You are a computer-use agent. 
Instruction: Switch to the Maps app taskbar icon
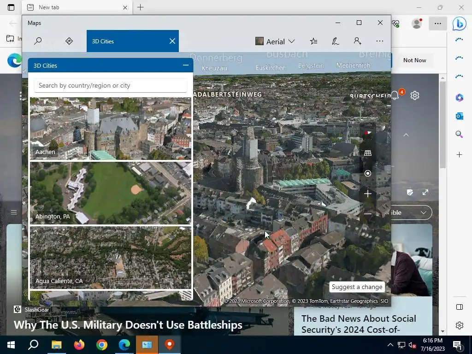pos(170,345)
